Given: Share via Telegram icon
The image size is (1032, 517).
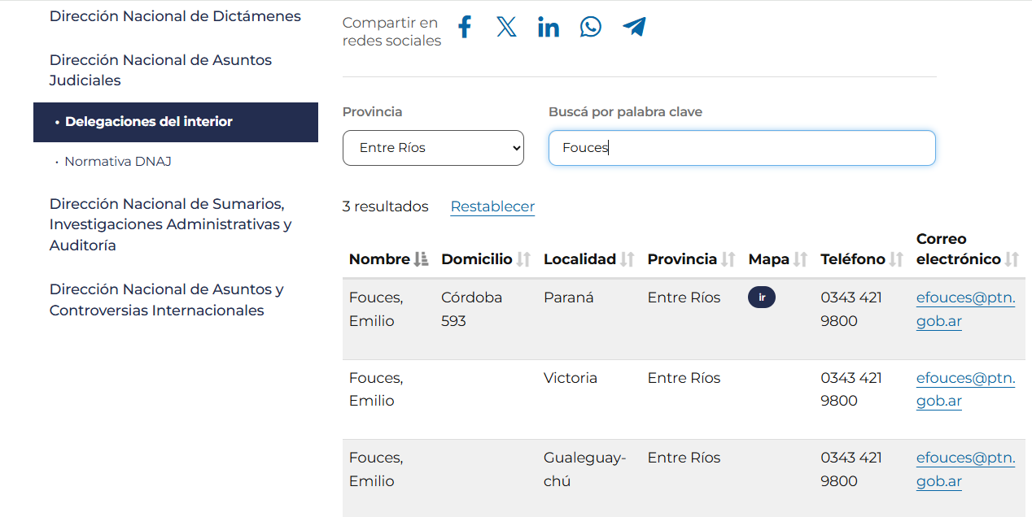Looking at the screenshot, I should click(634, 28).
